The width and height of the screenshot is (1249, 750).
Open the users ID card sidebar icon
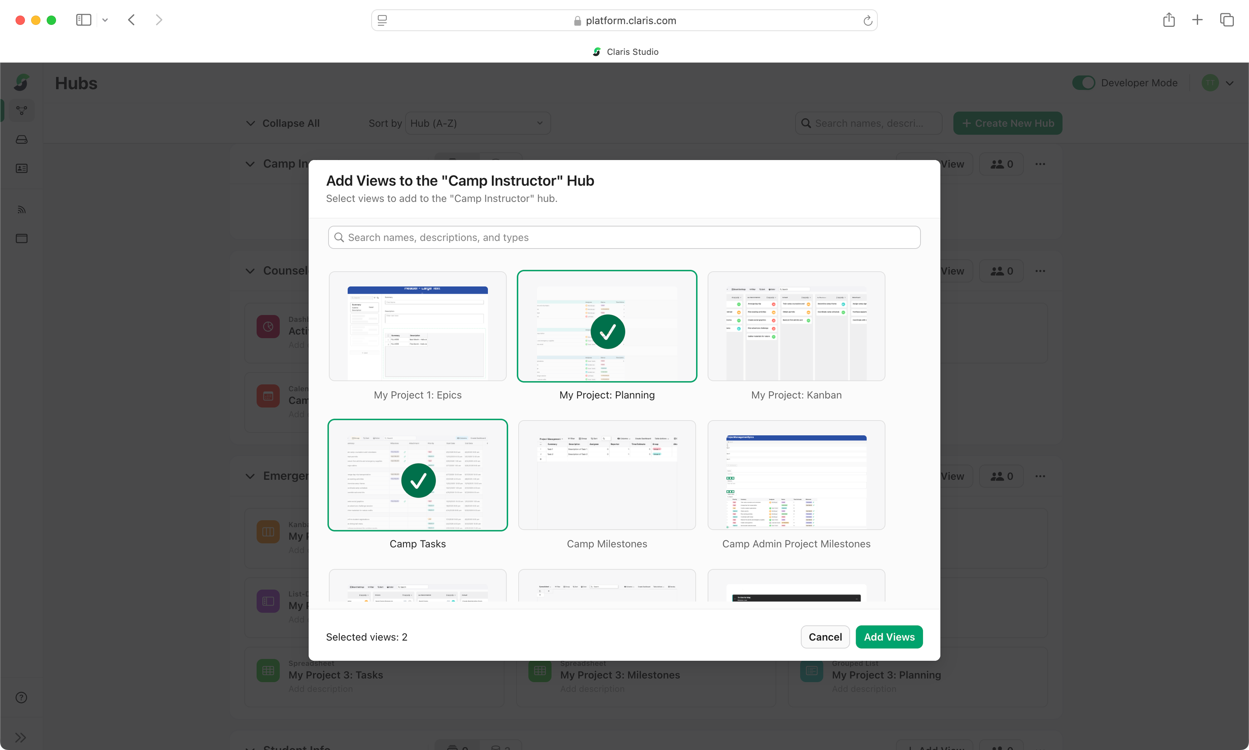tap(21, 168)
